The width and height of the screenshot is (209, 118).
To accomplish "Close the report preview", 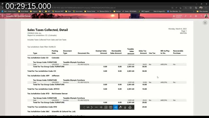I will coord(205,23).
